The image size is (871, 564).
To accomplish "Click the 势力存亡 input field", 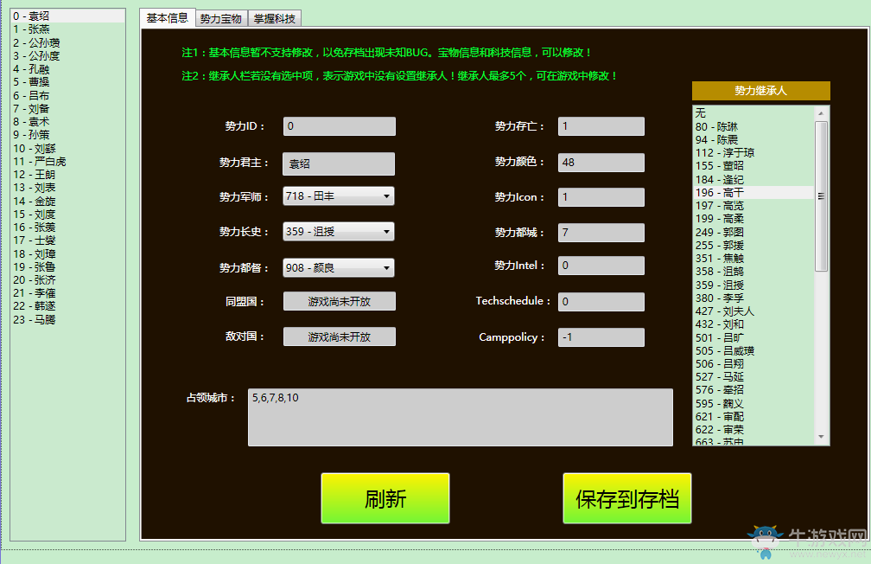I will click(x=601, y=126).
